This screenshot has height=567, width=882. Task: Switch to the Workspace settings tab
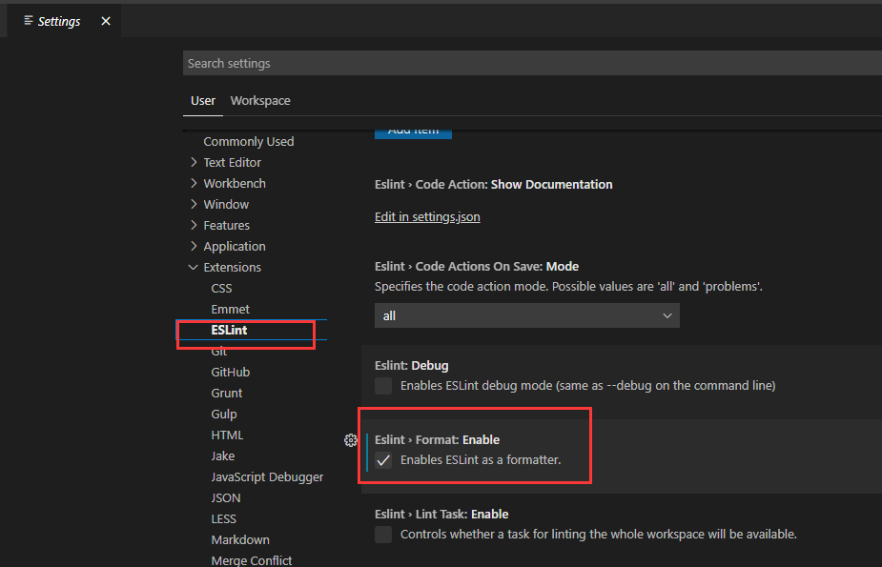tap(259, 100)
